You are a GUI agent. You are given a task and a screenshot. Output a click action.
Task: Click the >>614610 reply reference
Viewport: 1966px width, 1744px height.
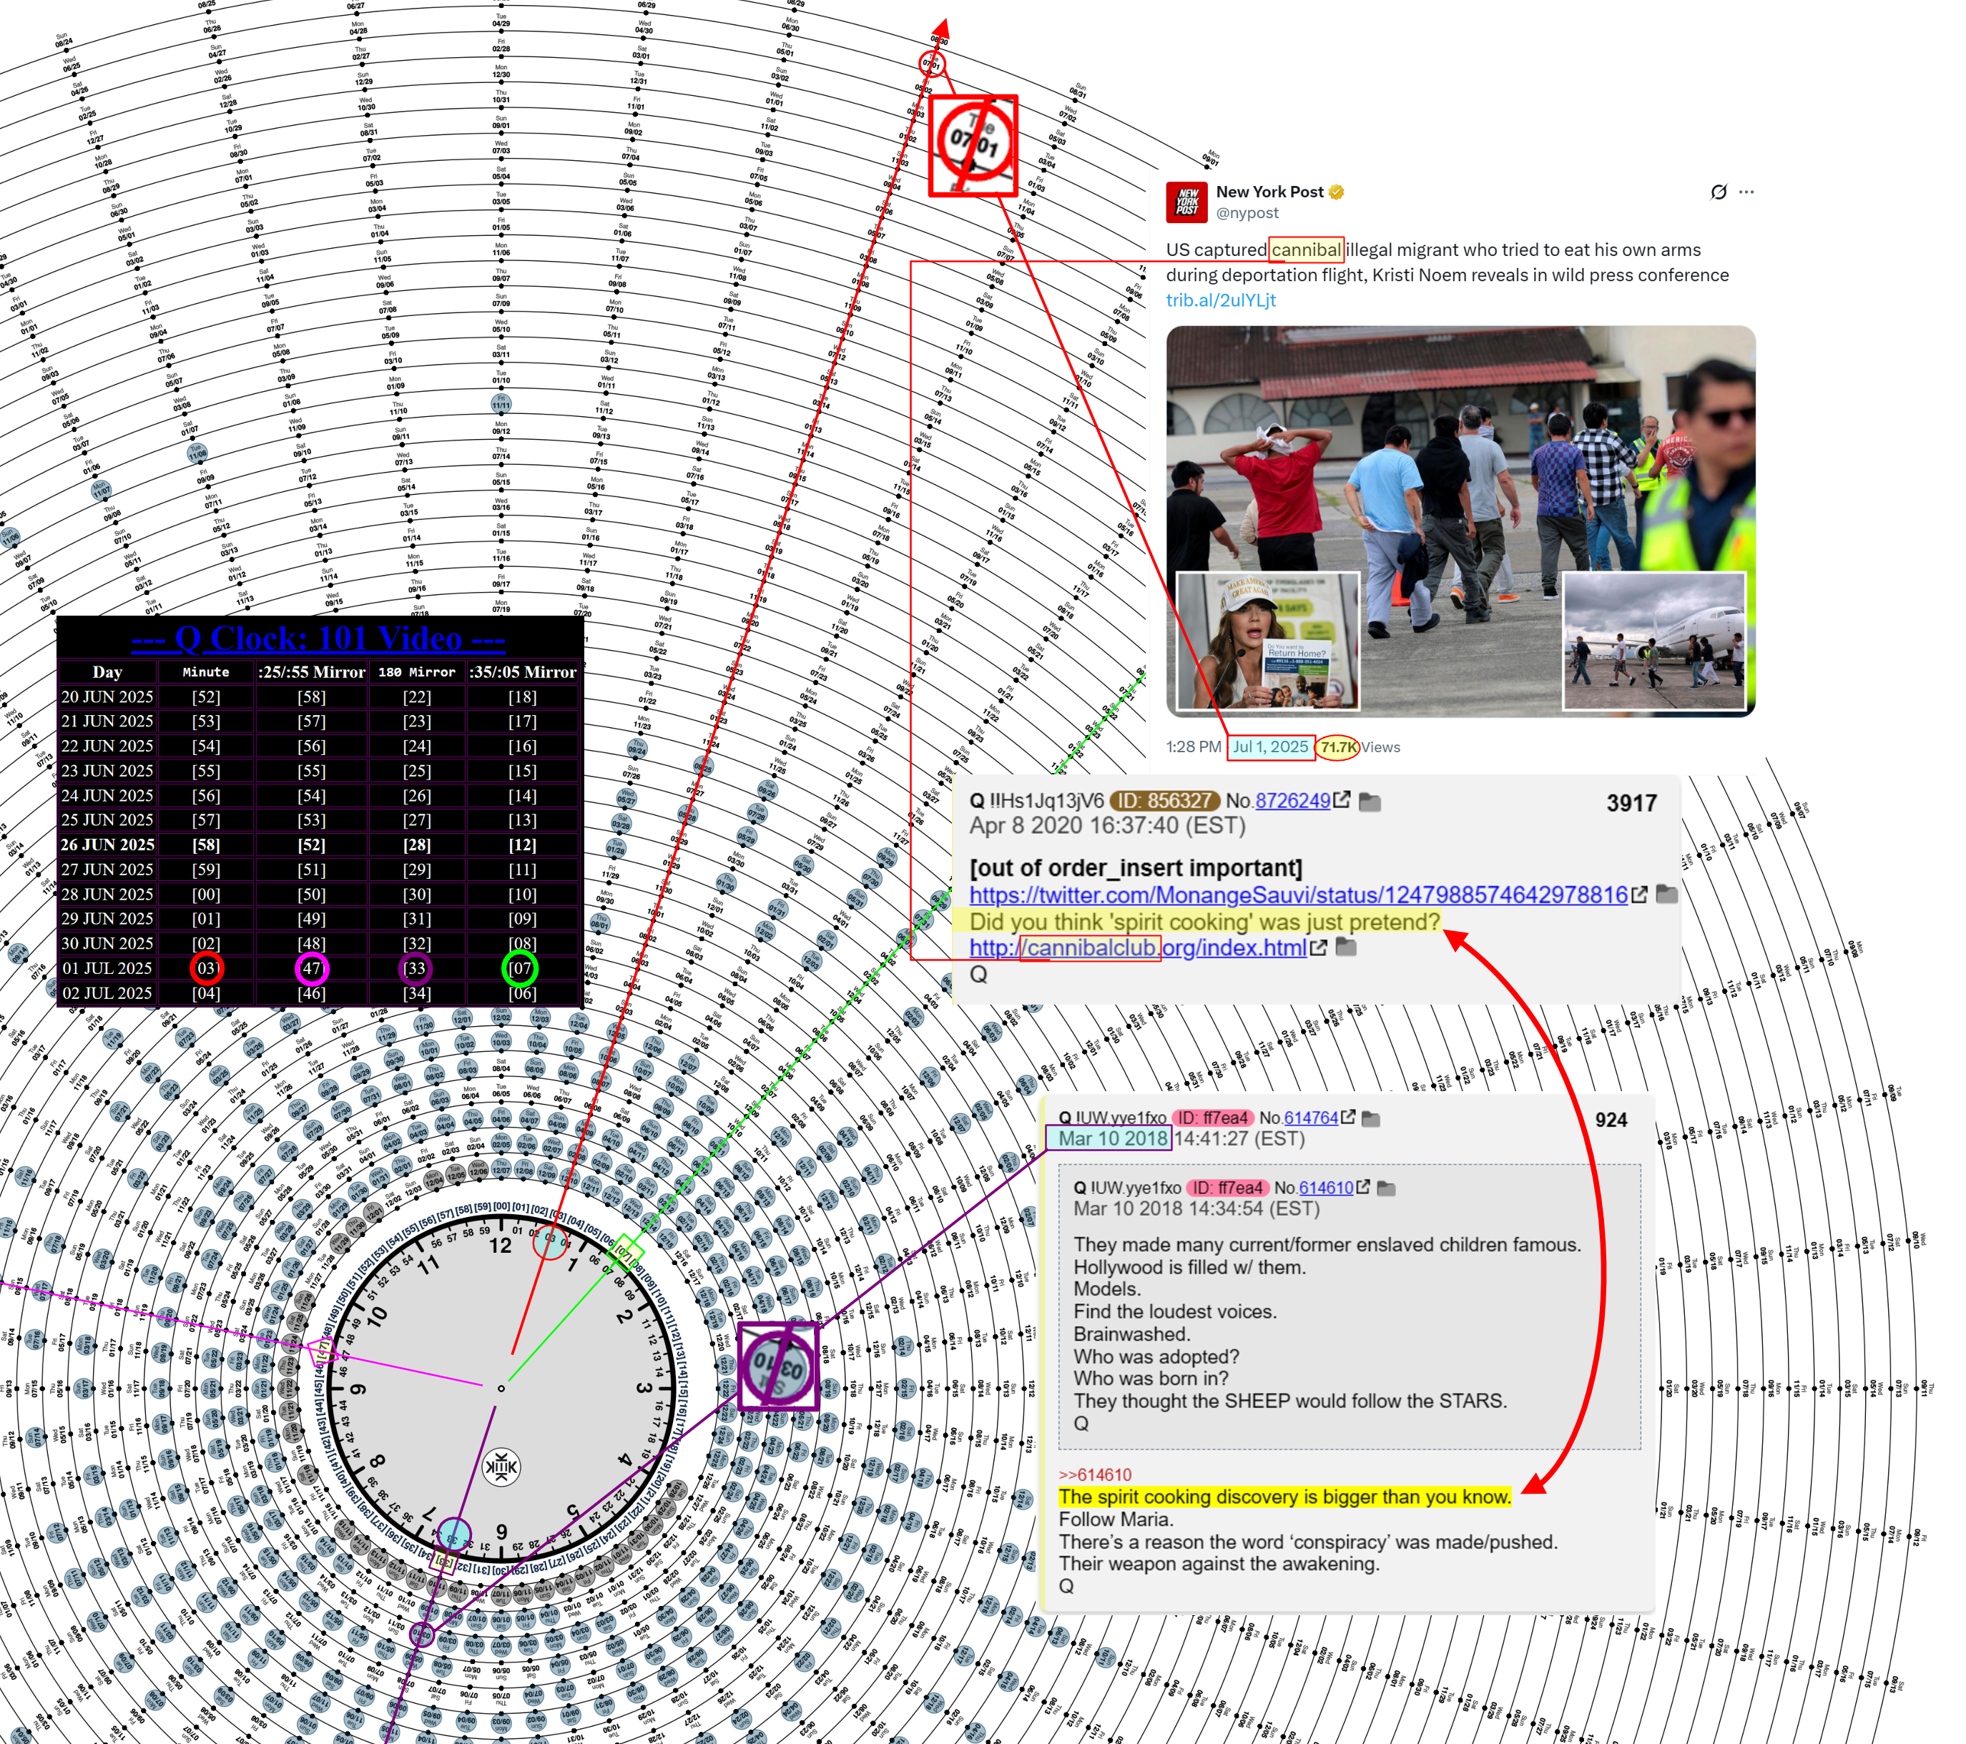pyautogui.click(x=1095, y=1475)
